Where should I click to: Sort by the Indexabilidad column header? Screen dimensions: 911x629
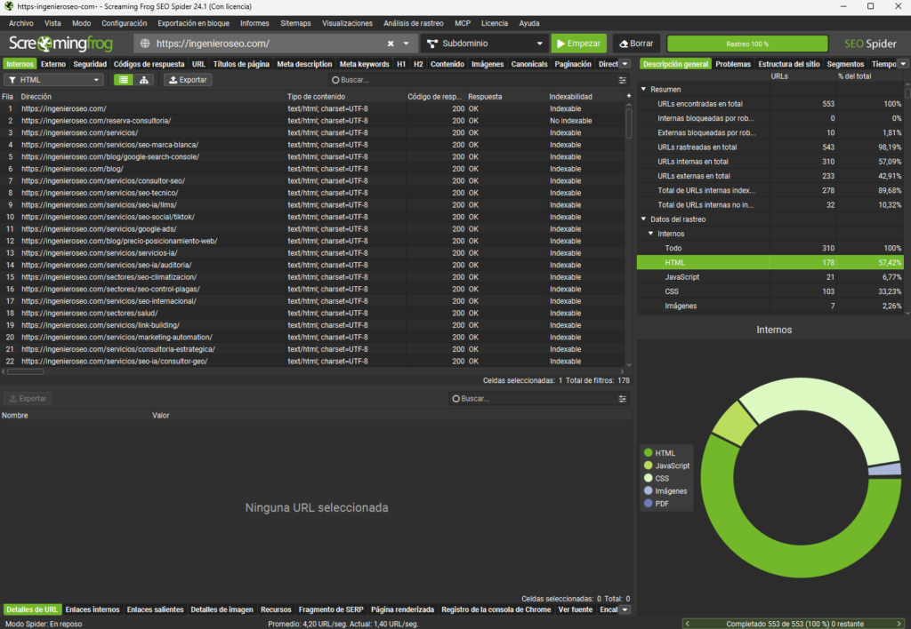(585, 96)
